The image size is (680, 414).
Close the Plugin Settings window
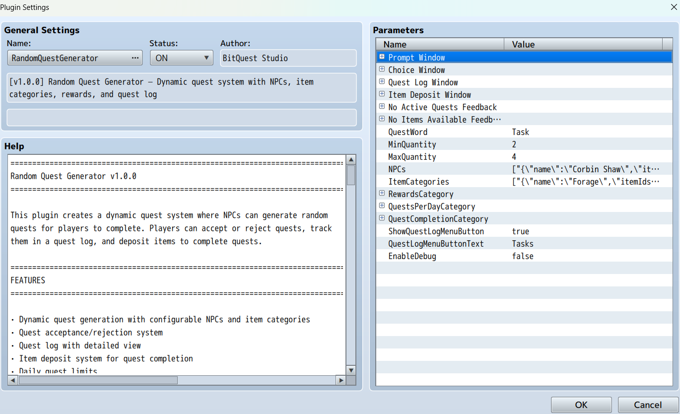pyautogui.click(x=674, y=7)
